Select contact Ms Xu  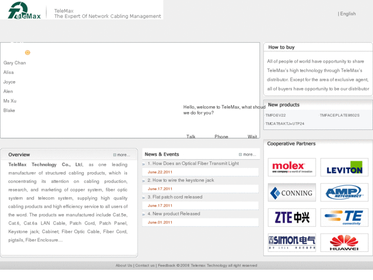click(x=10, y=101)
